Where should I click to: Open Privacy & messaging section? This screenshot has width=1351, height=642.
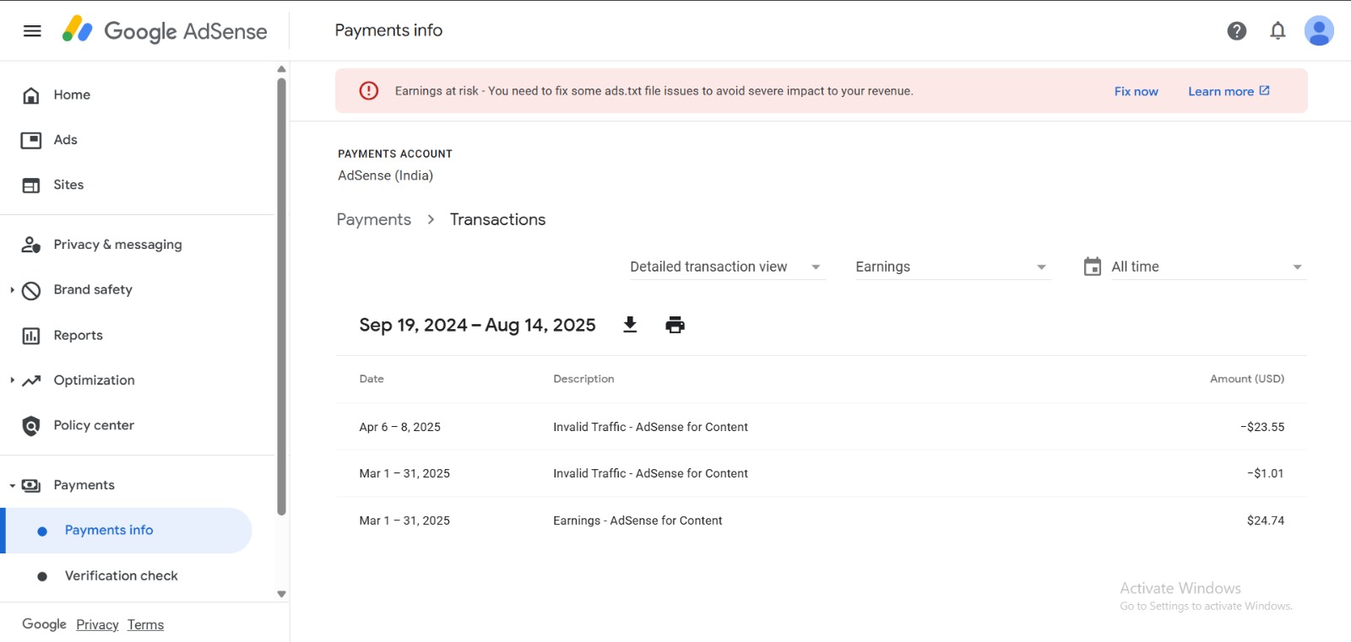[117, 245]
